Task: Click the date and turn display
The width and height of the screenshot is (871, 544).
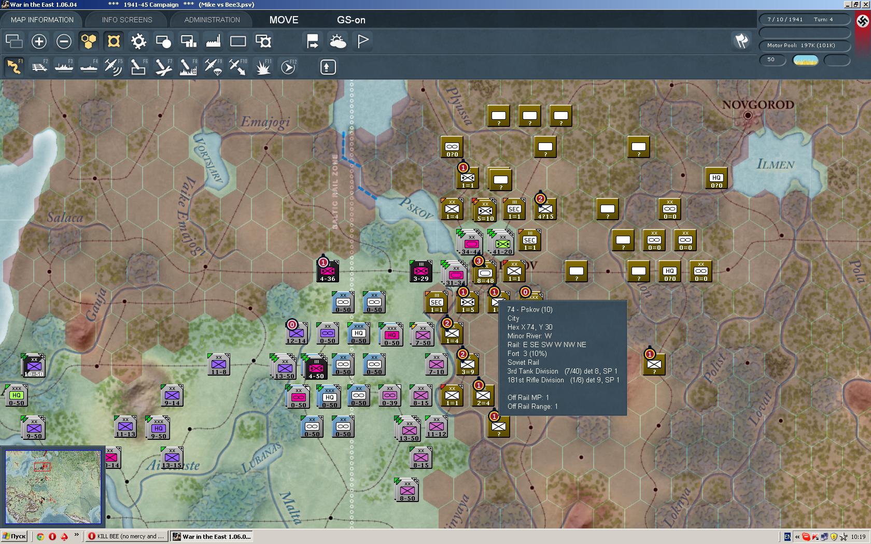Action: (x=804, y=20)
